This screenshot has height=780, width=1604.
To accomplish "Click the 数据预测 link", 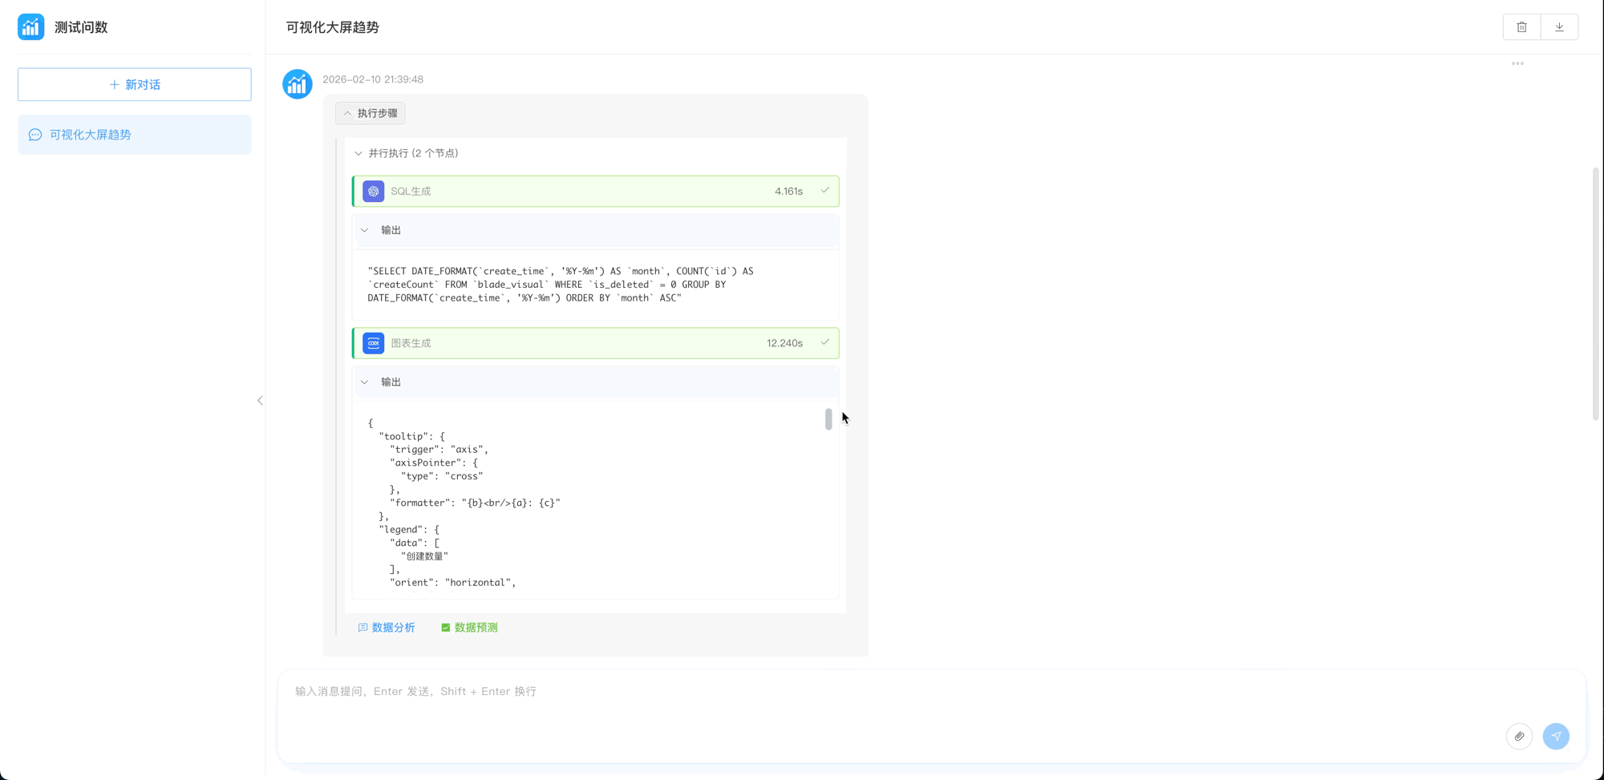I will coord(469,628).
